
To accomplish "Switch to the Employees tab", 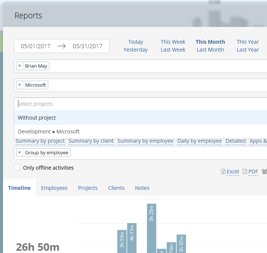I will (x=54, y=188).
